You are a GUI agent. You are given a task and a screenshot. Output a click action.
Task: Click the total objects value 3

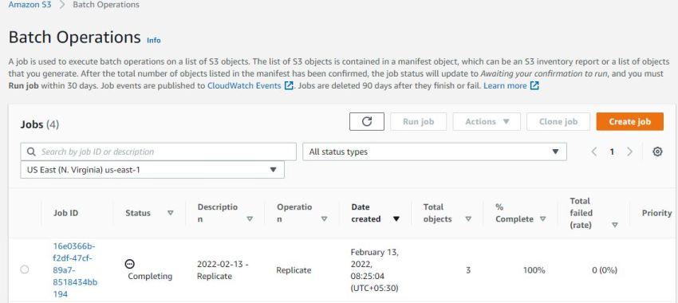[x=468, y=270]
